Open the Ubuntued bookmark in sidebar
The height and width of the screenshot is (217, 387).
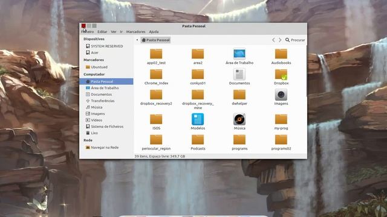(106, 67)
